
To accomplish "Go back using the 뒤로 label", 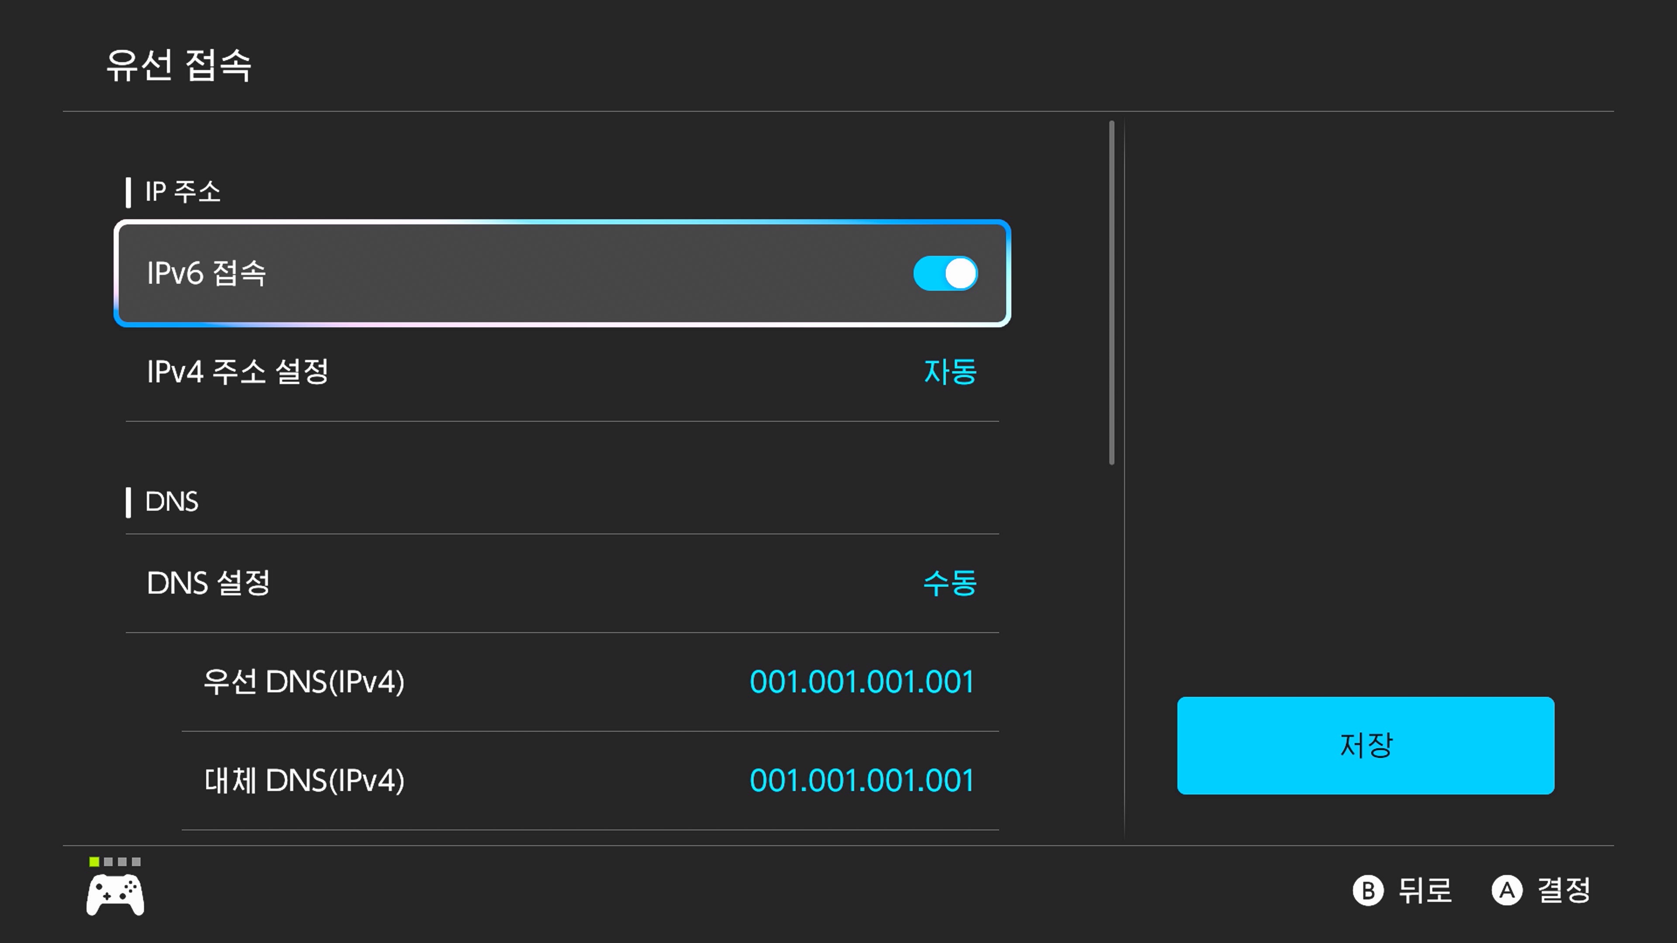I will click(1425, 890).
